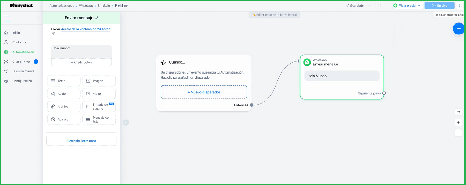Image resolution: width=466 pixels, height=185 pixels.
Task: Click 'Editar paso en la barra lateral' hint
Action: click(275, 15)
